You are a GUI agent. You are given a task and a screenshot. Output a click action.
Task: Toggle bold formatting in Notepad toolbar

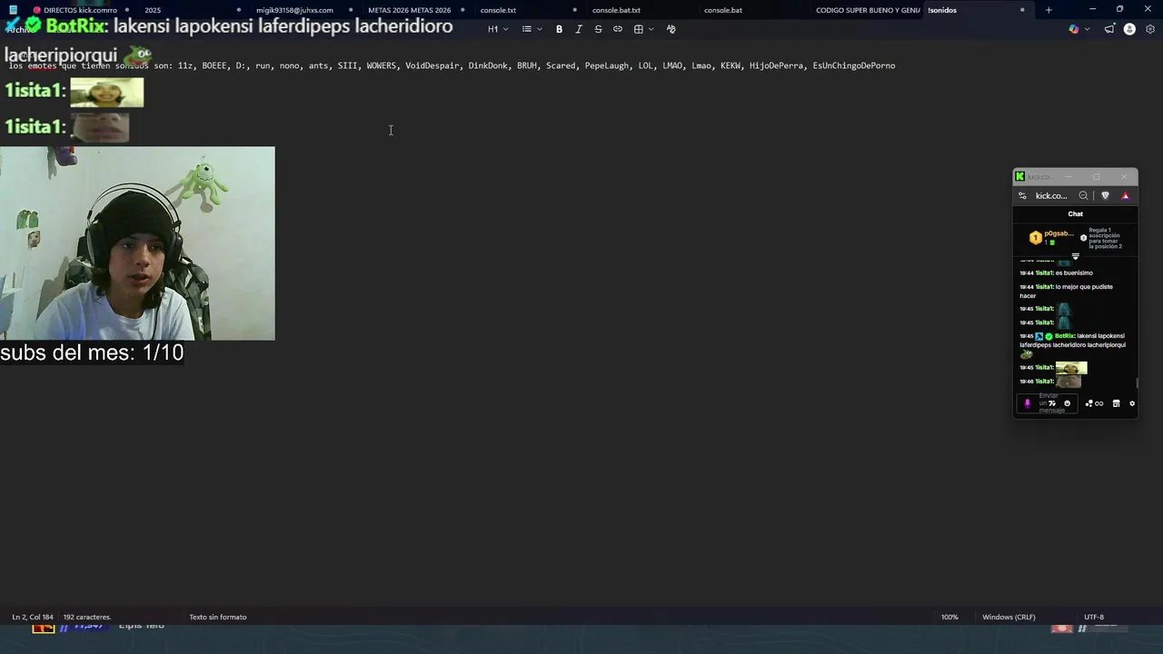click(x=559, y=29)
